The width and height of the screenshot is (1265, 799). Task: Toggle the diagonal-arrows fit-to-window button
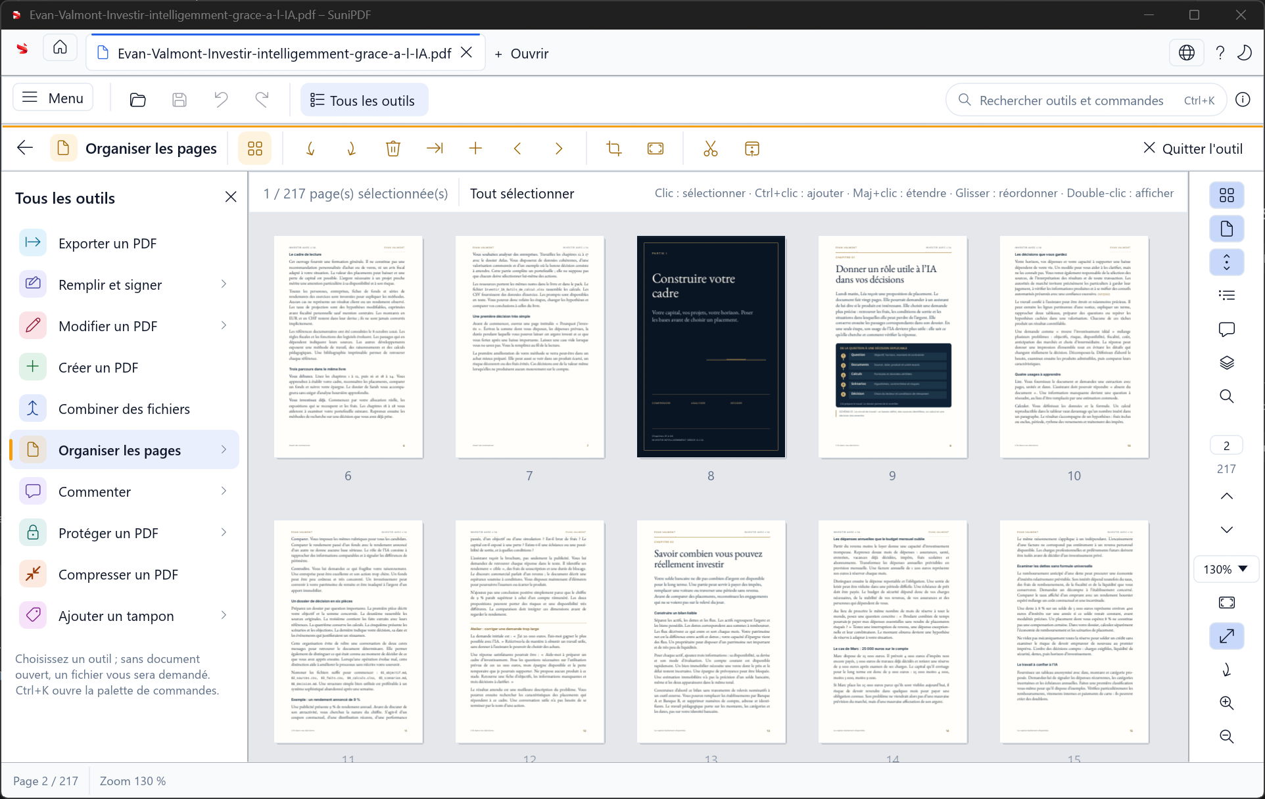(1226, 636)
